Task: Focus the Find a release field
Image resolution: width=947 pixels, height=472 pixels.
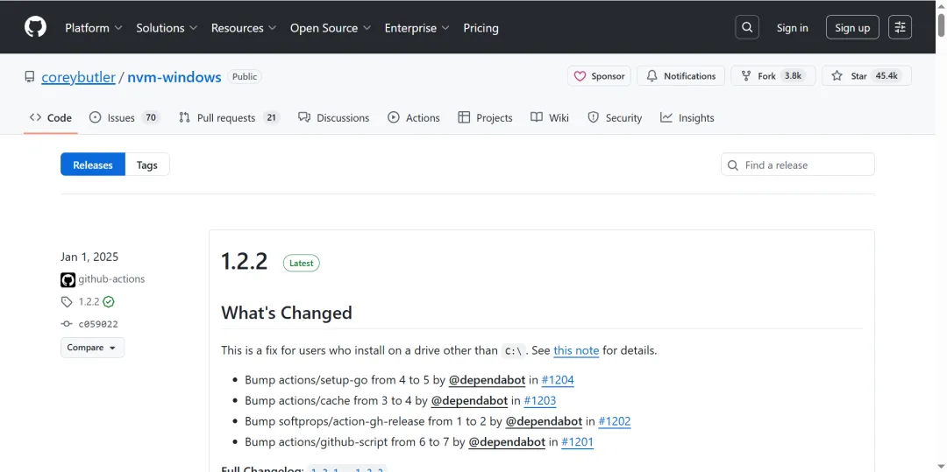Action: pyautogui.click(x=805, y=165)
